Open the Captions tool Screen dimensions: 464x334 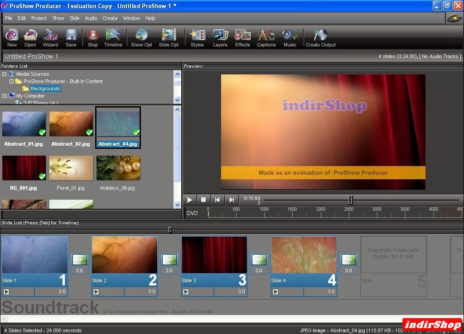266,38
